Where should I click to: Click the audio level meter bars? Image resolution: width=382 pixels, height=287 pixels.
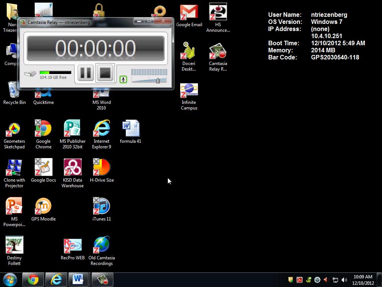(149, 72)
